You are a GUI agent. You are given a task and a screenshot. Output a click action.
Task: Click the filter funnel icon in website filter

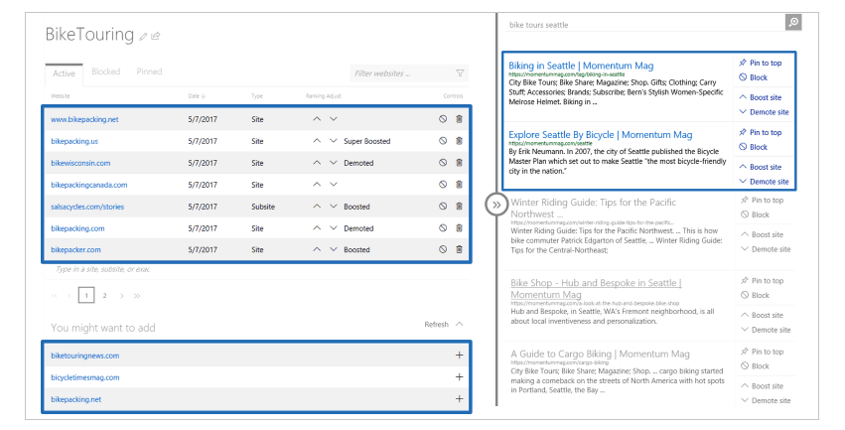coord(460,72)
